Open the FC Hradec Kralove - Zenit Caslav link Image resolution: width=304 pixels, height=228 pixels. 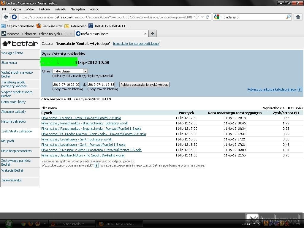tap(94, 134)
